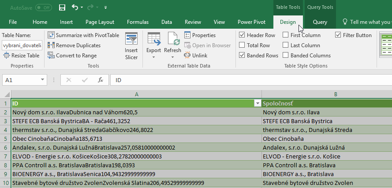The height and width of the screenshot is (188, 392).
Task: Check the Last Column checkbox
Action: pos(285,45)
